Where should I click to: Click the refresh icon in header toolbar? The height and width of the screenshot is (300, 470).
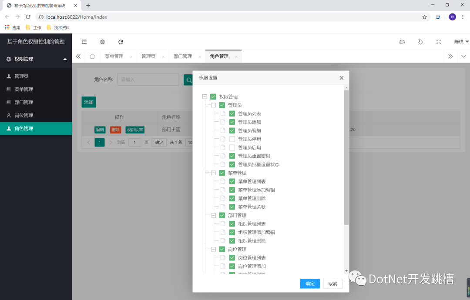(x=121, y=42)
